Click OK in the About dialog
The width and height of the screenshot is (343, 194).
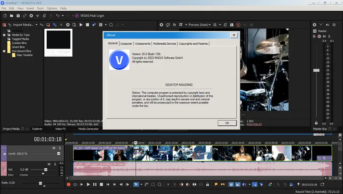point(227,123)
